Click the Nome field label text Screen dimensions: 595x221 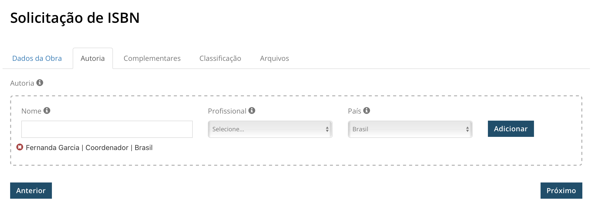coord(31,111)
